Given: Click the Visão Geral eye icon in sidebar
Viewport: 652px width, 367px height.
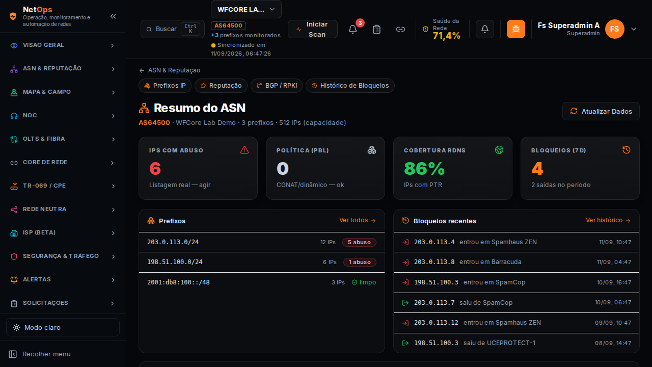Looking at the screenshot, I should (x=14, y=45).
